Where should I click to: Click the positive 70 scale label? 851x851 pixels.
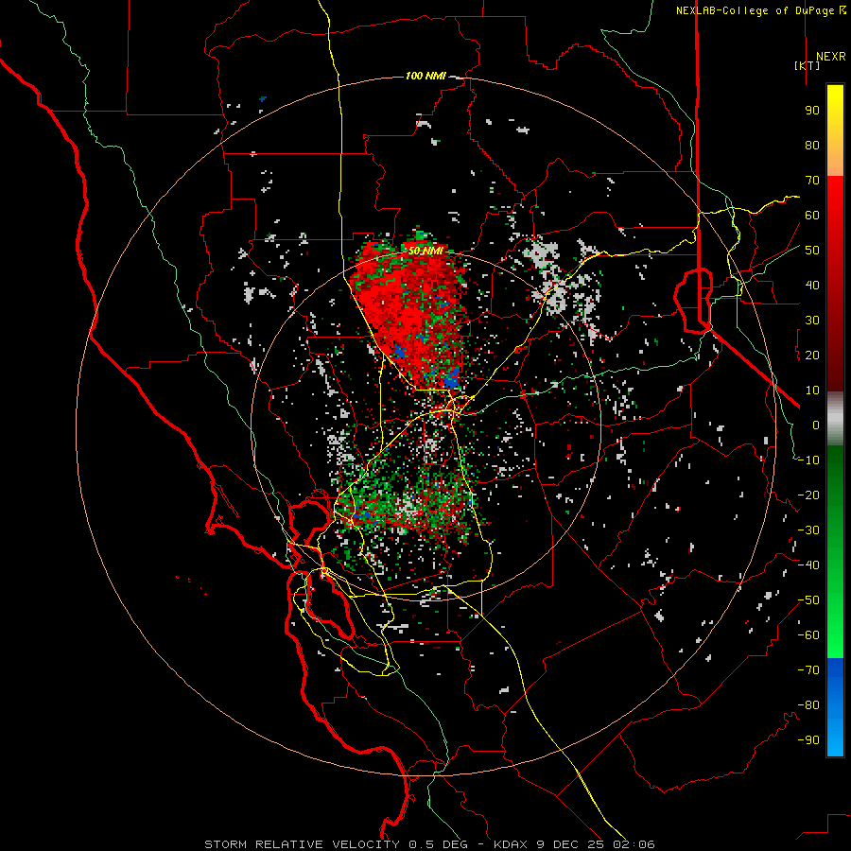tap(812, 181)
